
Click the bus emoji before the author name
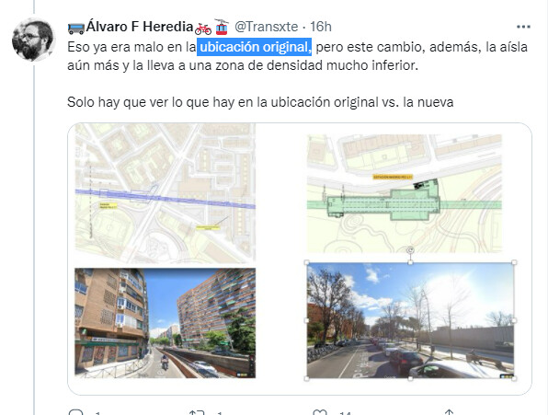click(x=75, y=28)
